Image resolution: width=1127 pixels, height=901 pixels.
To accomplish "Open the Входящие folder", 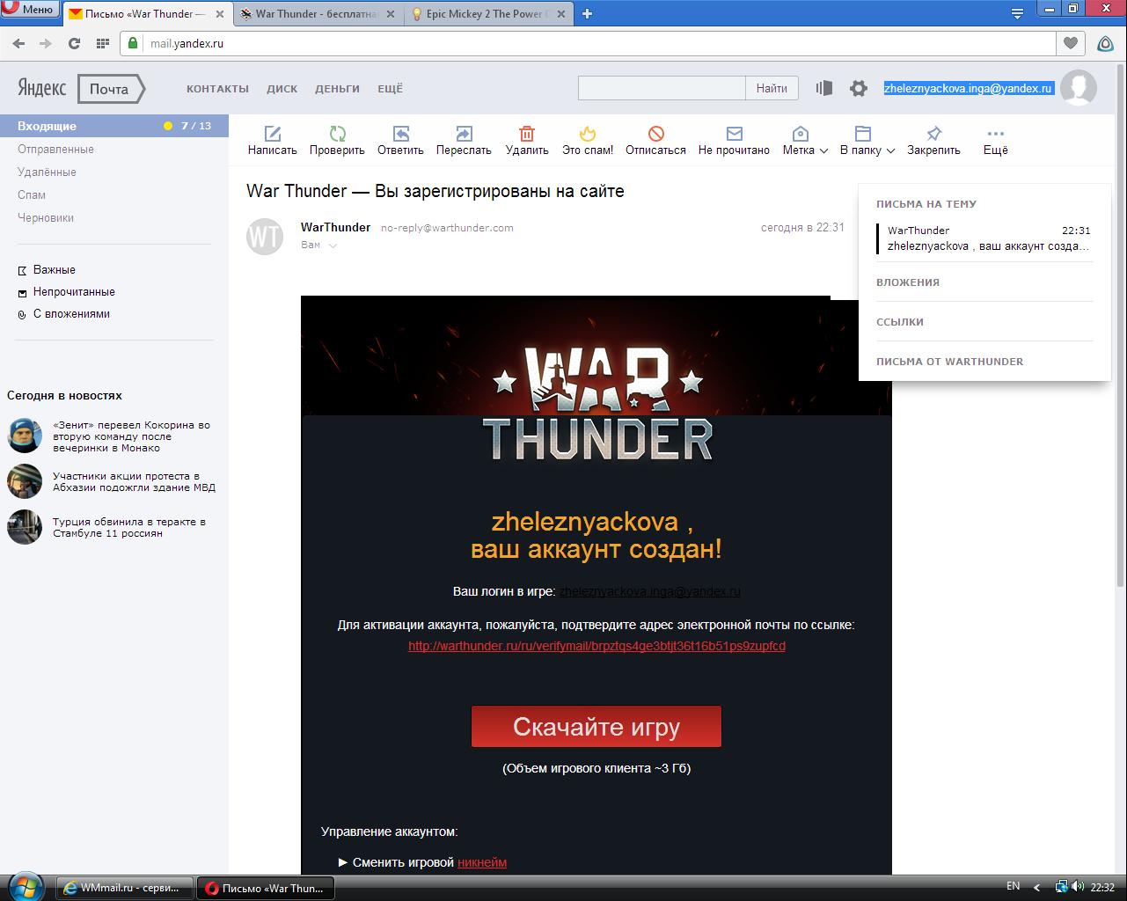I will click(114, 126).
